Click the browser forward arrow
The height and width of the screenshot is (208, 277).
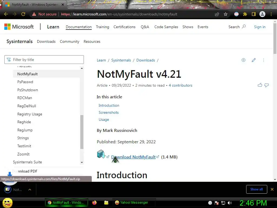click(x=15, y=14)
